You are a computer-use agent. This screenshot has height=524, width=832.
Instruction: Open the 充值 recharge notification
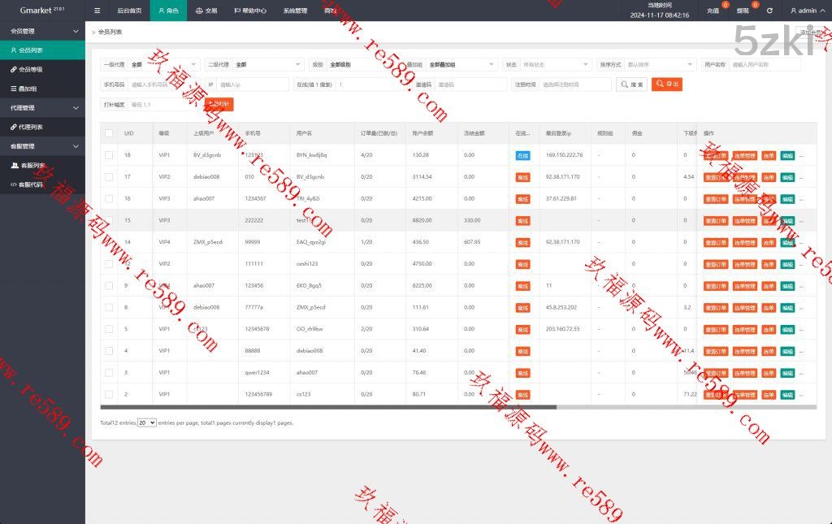click(x=715, y=11)
